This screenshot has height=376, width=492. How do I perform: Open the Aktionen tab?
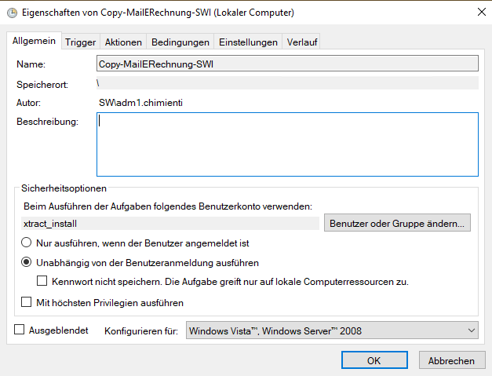[x=123, y=42]
